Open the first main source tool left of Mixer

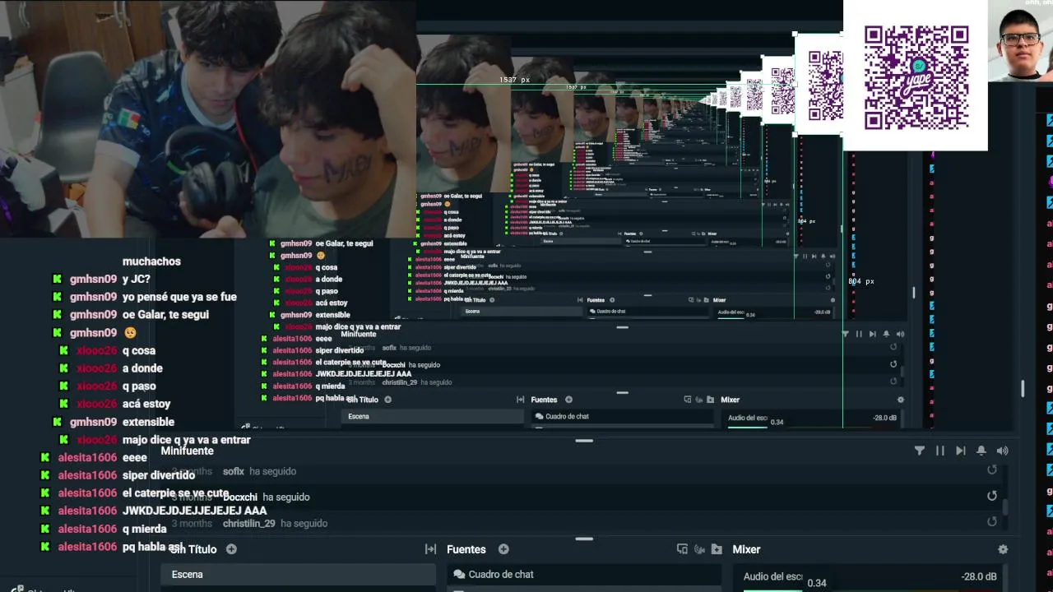pyautogui.click(x=682, y=549)
